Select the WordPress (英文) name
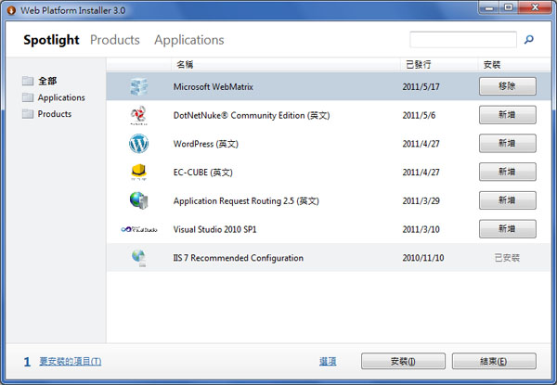Image resolution: width=557 pixels, height=385 pixels. click(x=206, y=144)
